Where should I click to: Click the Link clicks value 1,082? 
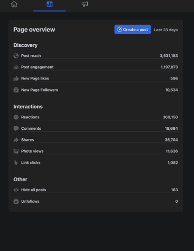point(173,162)
